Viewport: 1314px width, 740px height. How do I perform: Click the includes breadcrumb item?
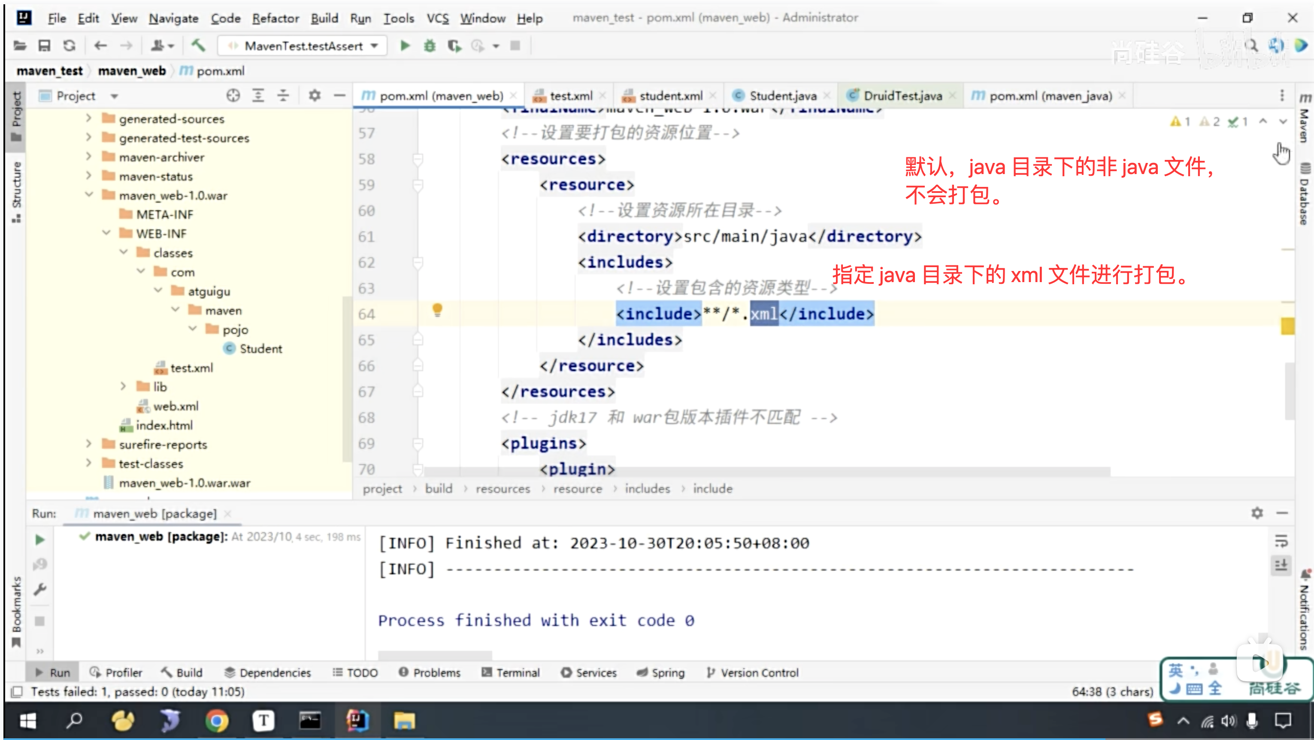pos(647,489)
